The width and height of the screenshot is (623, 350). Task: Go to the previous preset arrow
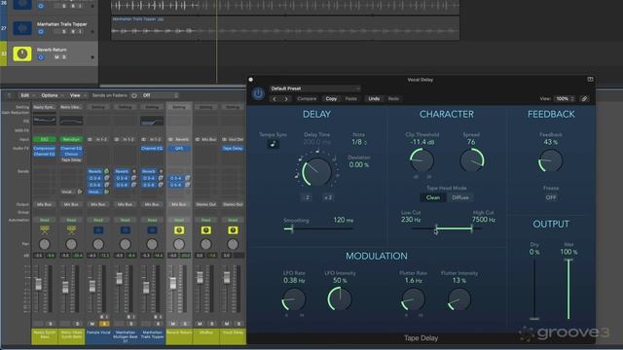coord(275,99)
